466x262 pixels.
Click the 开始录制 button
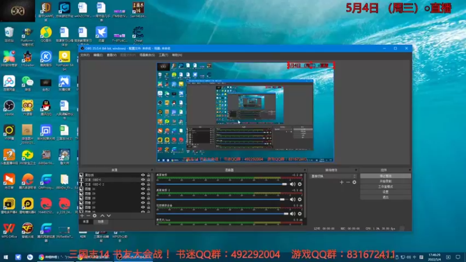[x=386, y=181]
